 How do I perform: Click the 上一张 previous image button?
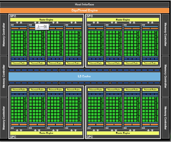(x=42, y=27)
